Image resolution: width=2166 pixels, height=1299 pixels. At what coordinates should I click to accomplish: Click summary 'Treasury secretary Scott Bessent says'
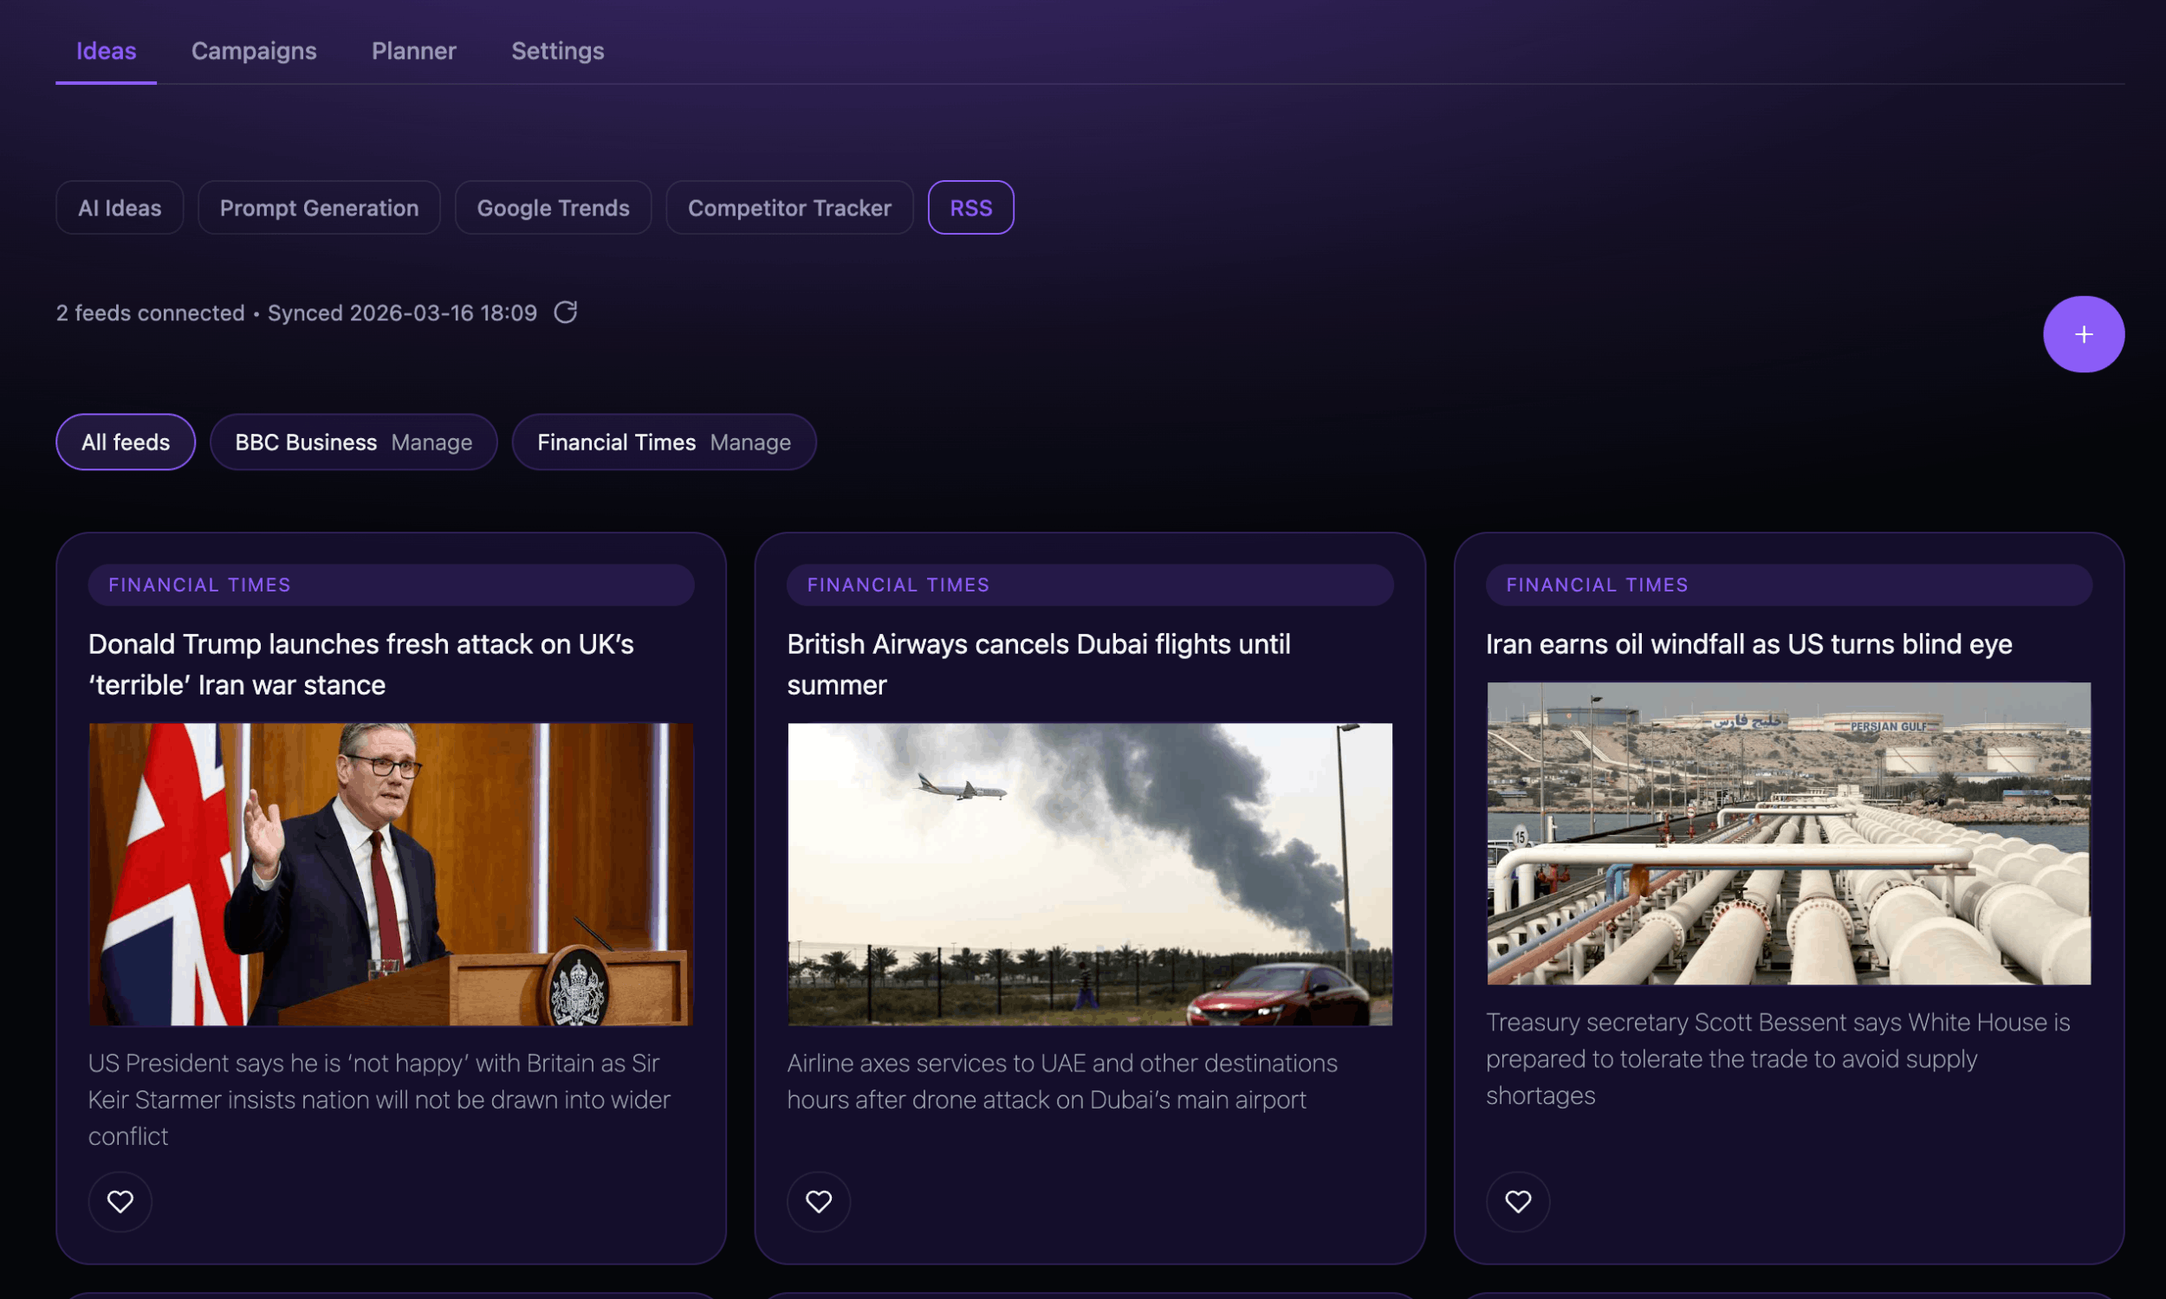tap(1777, 1058)
